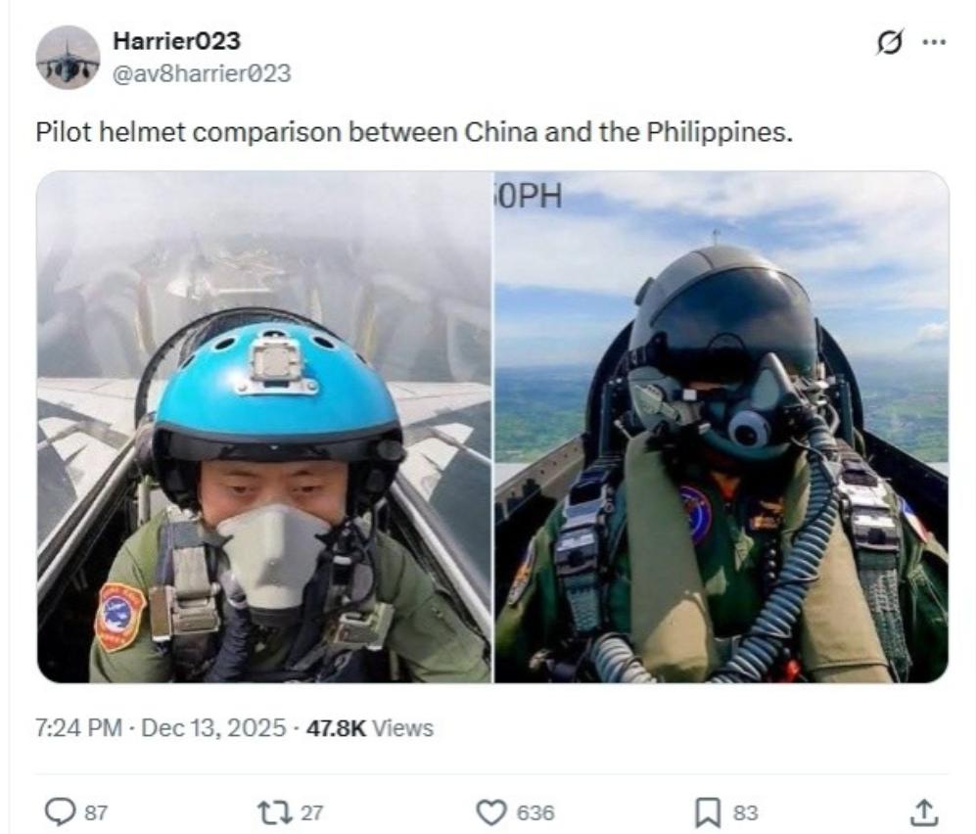Enlarge the dark visor pilot photo

tap(722, 427)
